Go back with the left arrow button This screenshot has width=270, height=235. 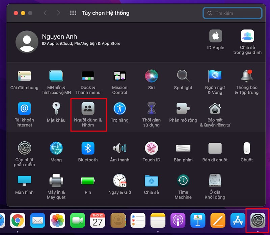click(45, 13)
